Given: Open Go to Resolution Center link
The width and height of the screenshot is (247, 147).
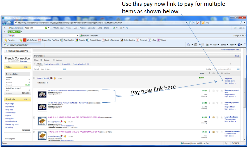Looking at the screenshot, I should [230, 50].
